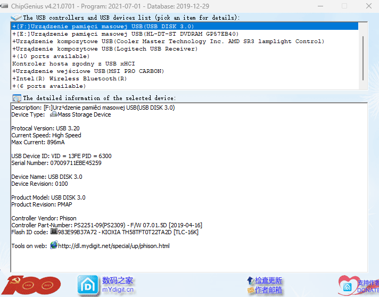Image resolution: width=379 pixels, height=297 pixels.
Task: Click the ChipGenius title bar app icon
Action: [x=4, y=6]
